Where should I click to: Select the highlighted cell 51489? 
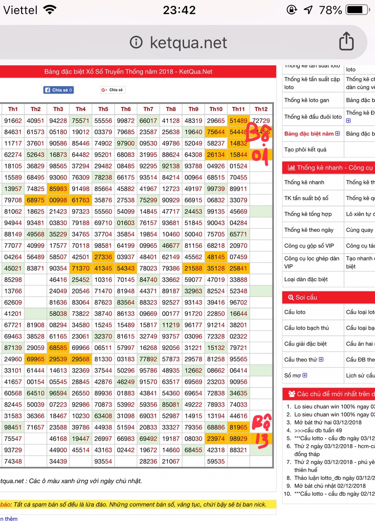coord(238,121)
